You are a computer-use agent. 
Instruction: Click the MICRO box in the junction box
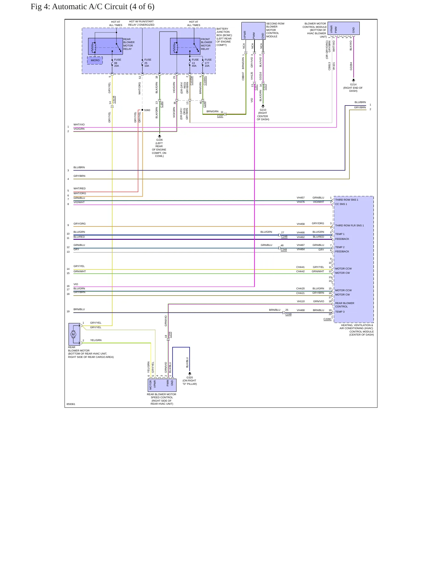(x=95, y=61)
